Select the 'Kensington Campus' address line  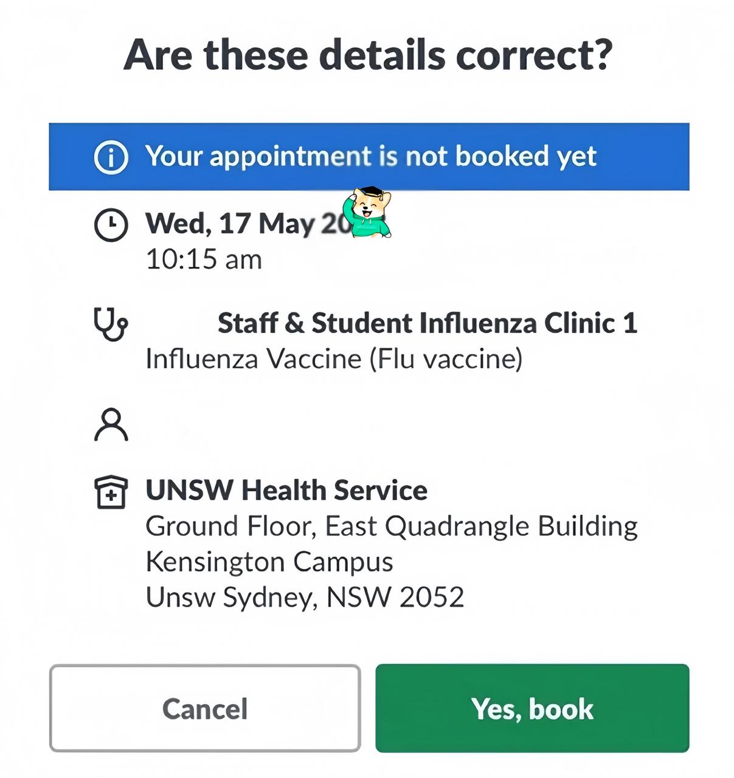click(x=269, y=562)
